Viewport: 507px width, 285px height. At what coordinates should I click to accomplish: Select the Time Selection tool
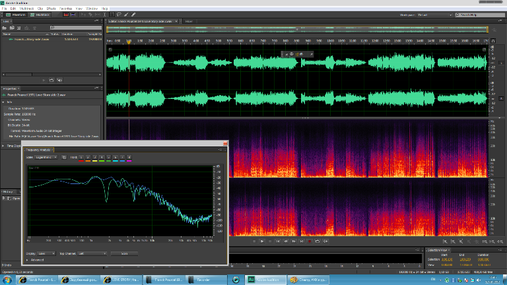tap(105, 15)
